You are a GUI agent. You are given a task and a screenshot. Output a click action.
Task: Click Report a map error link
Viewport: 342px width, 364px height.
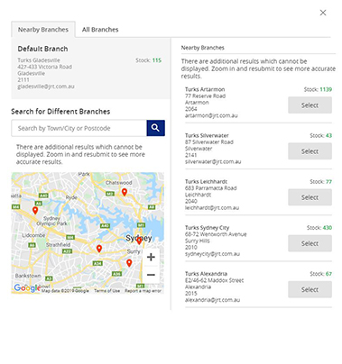[x=143, y=291]
